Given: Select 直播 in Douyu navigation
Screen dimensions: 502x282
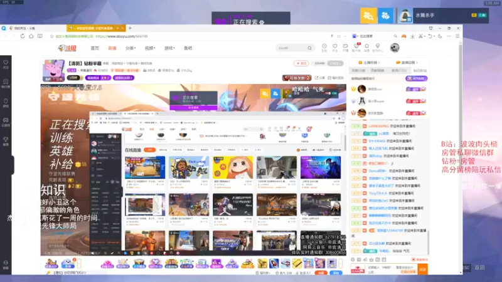Looking at the screenshot, I should [112, 48].
